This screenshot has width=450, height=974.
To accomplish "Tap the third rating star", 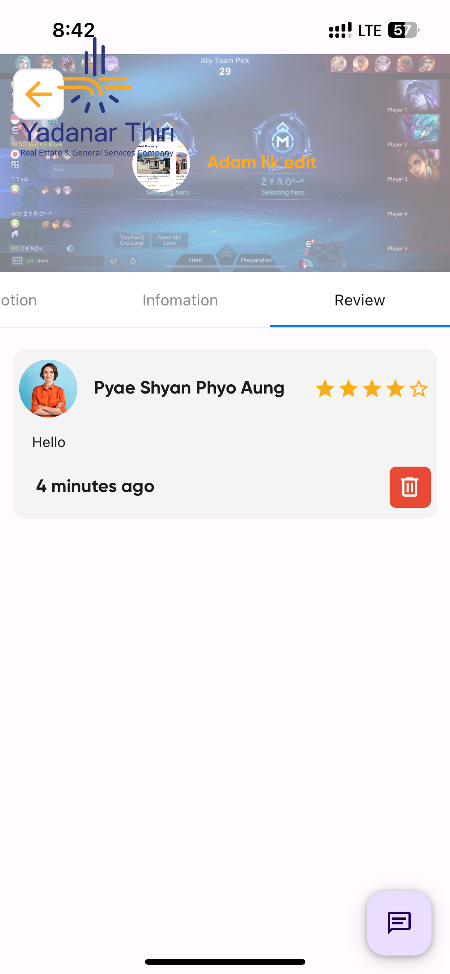I will click(372, 389).
